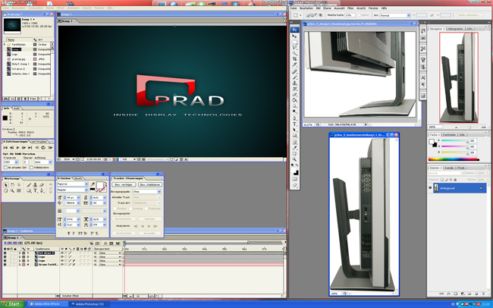This screenshot has height=308, width=493.
Task: Jump to last frame in Zeitsteuerungen panel
Action: pyautogui.click(x=30, y=147)
